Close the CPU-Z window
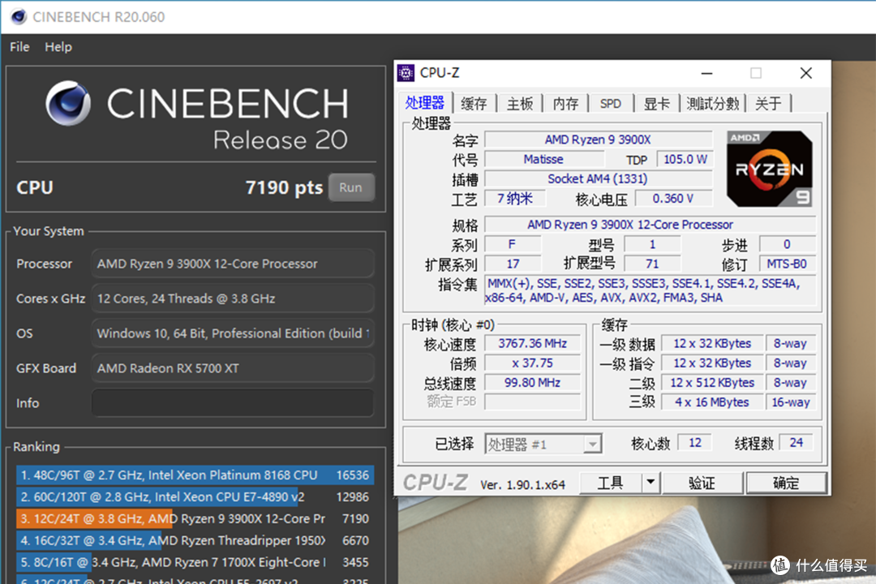The image size is (876, 584). [x=806, y=73]
